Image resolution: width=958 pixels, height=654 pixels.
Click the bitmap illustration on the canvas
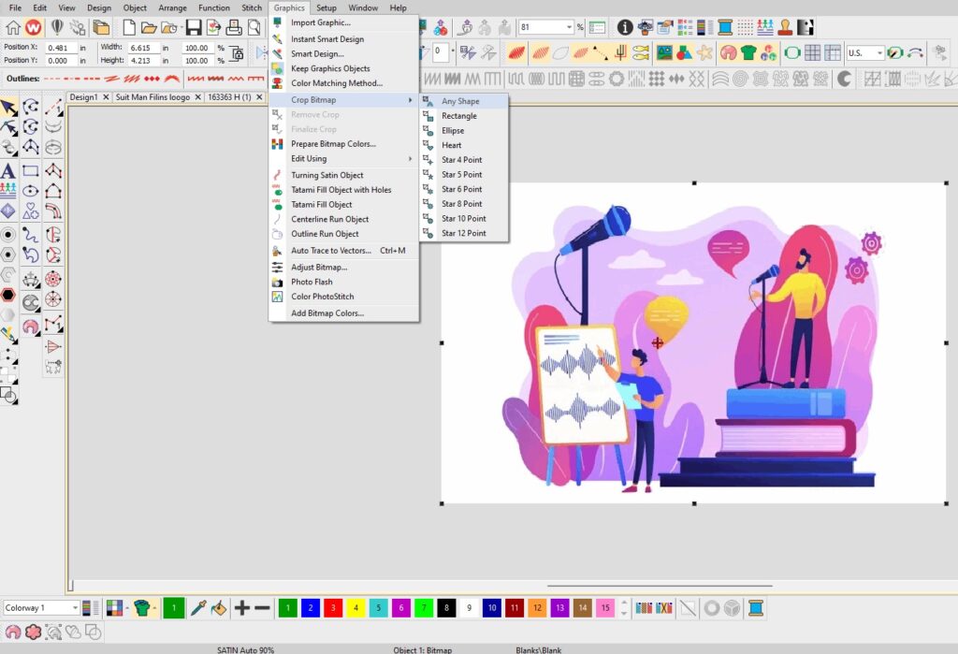click(x=693, y=343)
